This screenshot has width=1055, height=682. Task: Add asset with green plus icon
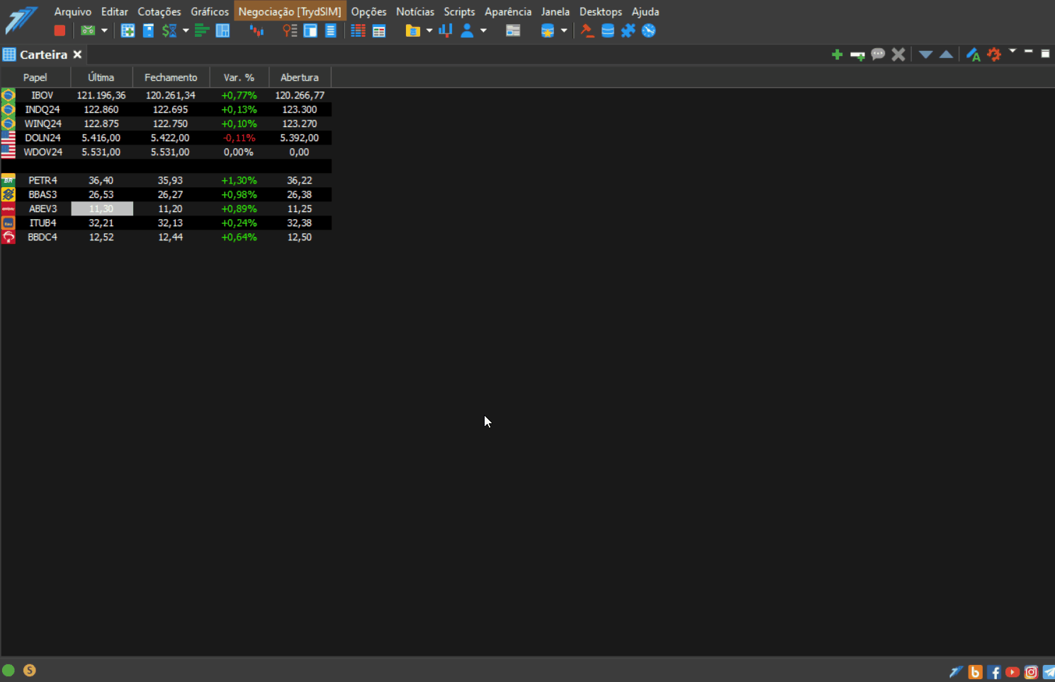tap(837, 55)
